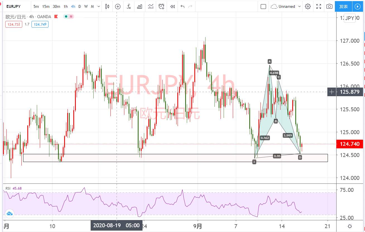
Task: Open the layout selection square icon
Action: 263,6
